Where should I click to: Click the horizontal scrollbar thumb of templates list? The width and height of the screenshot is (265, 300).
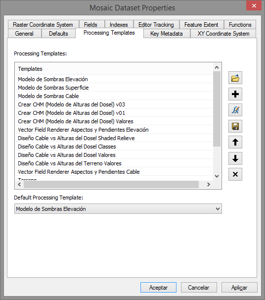click(x=111, y=184)
